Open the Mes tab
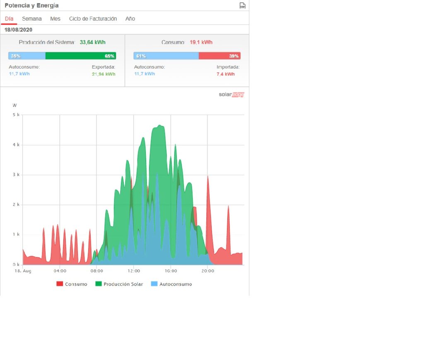The height and width of the screenshot is (355, 424). pos(55,19)
